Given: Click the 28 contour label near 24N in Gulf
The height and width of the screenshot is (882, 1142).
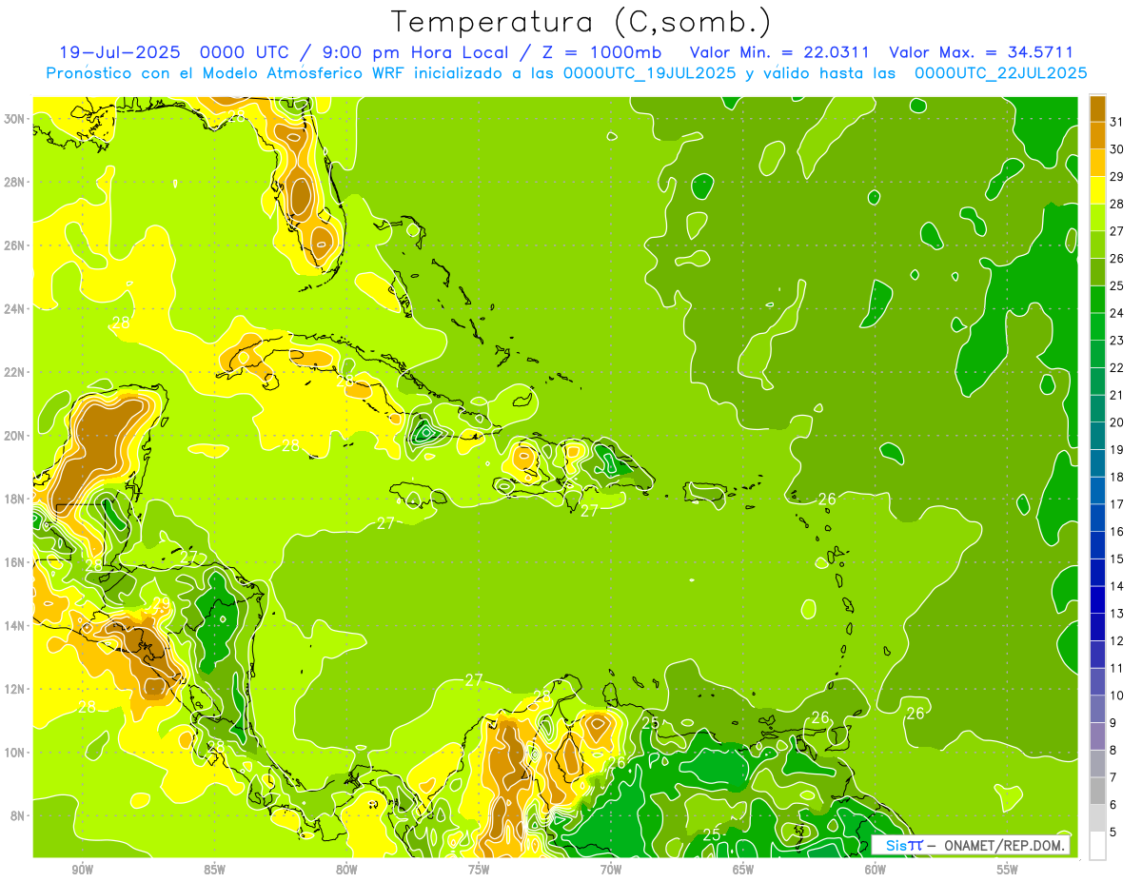Looking at the screenshot, I should 121,323.
